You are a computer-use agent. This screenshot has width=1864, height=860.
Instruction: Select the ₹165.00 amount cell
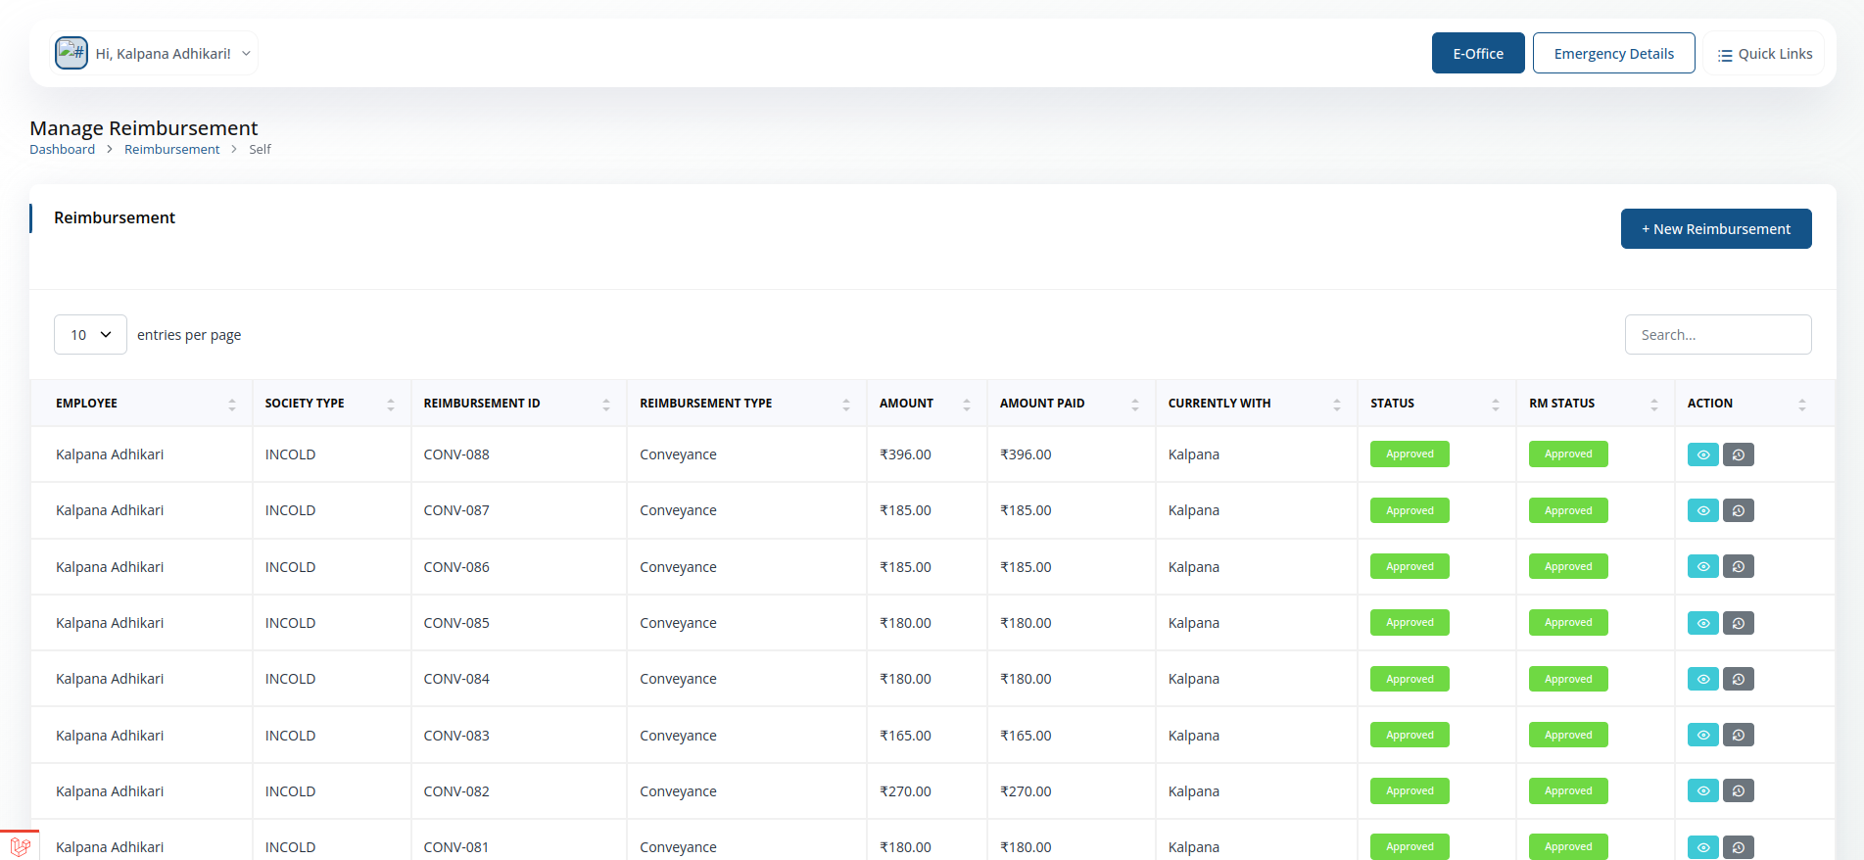[927, 736]
